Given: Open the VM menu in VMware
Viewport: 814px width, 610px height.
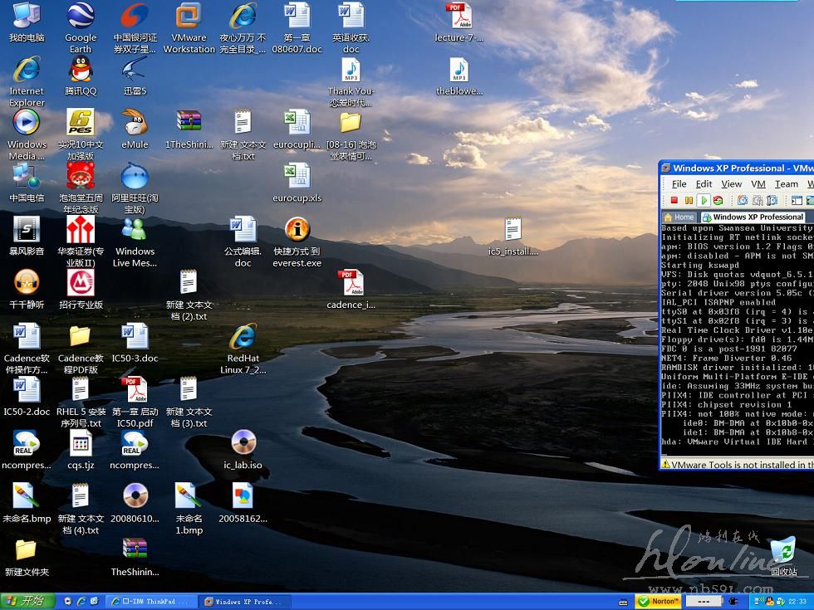Looking at the screenshot, I should pos(758,184).
